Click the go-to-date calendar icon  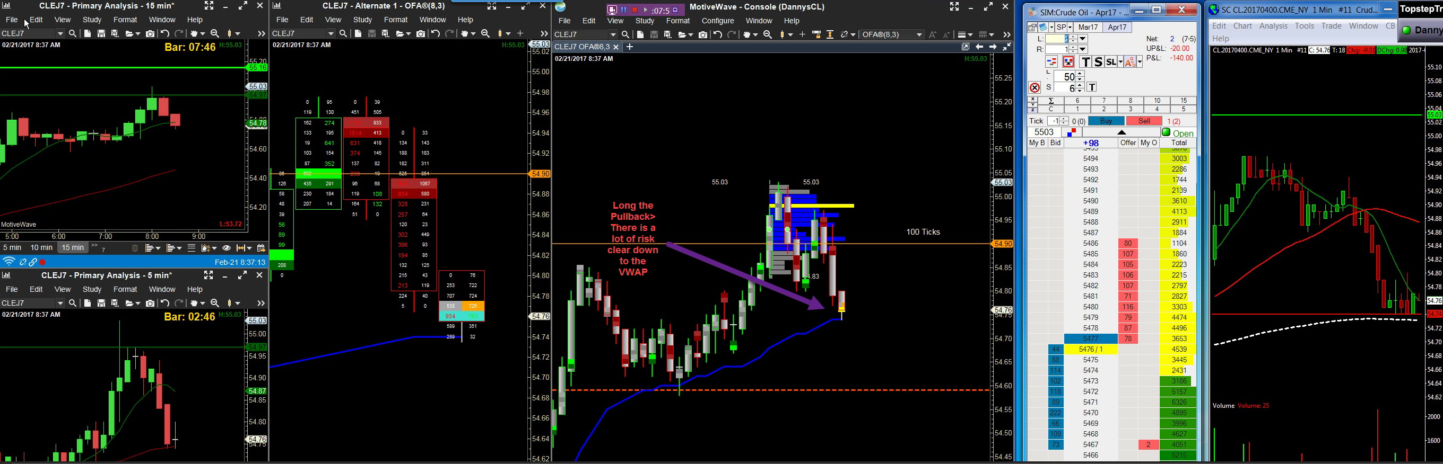point(260,248)
